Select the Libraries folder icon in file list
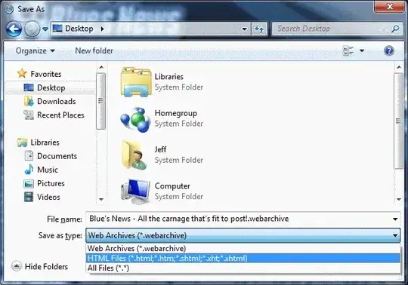Screen dimensions: 408x285 click(135, 81)
